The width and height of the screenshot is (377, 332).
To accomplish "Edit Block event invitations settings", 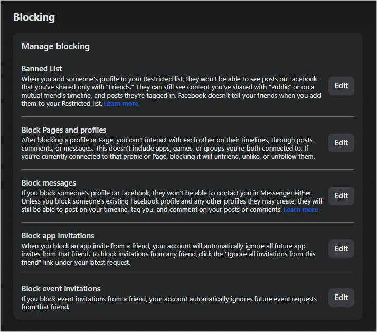I will click(x=341, y=298).
